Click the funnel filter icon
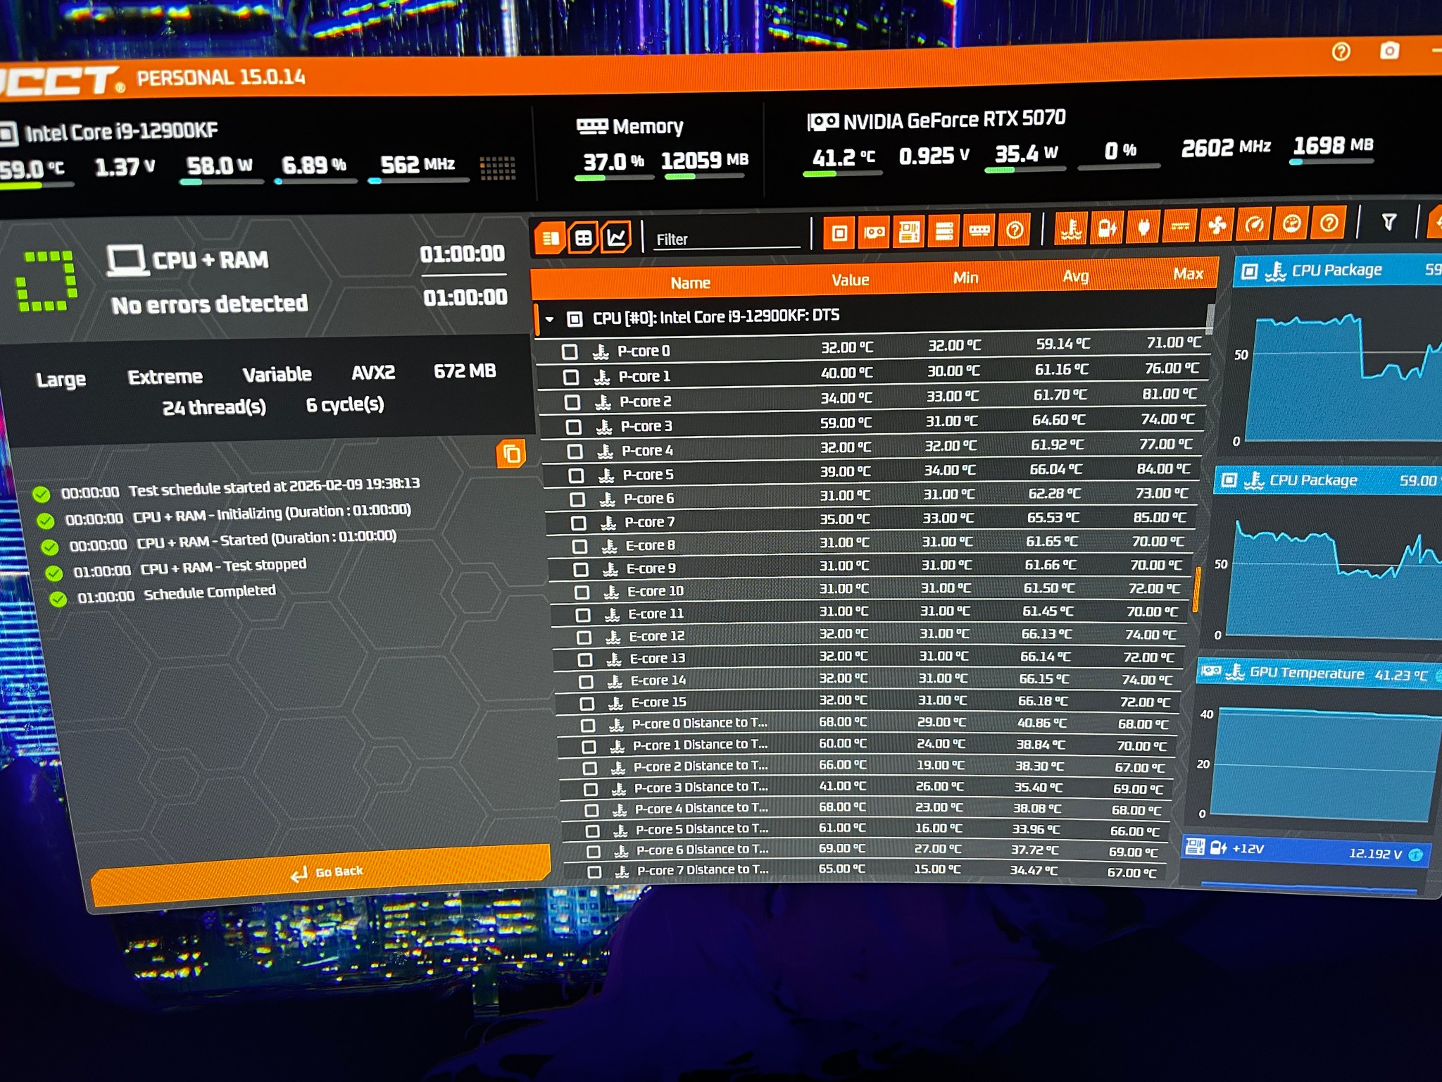This screenshot has height=1082, width=1442. (x=1388, y=222)
